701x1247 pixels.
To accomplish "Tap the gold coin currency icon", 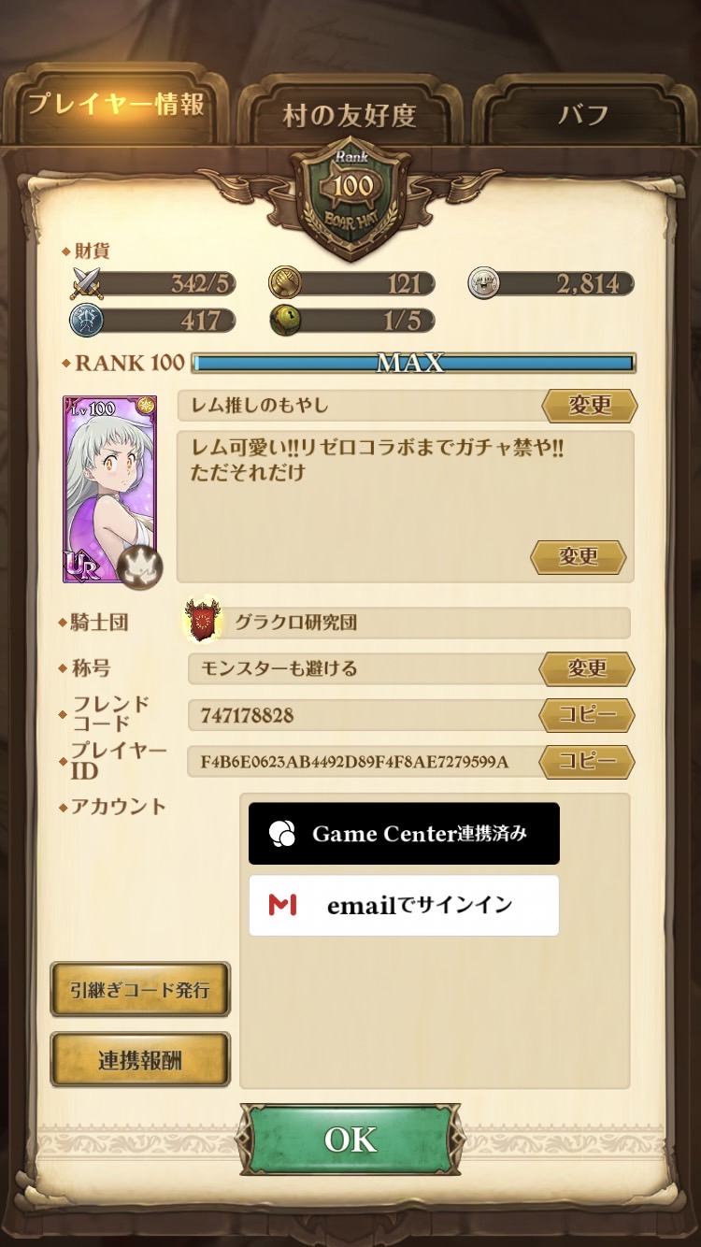I will coord(284,282).
